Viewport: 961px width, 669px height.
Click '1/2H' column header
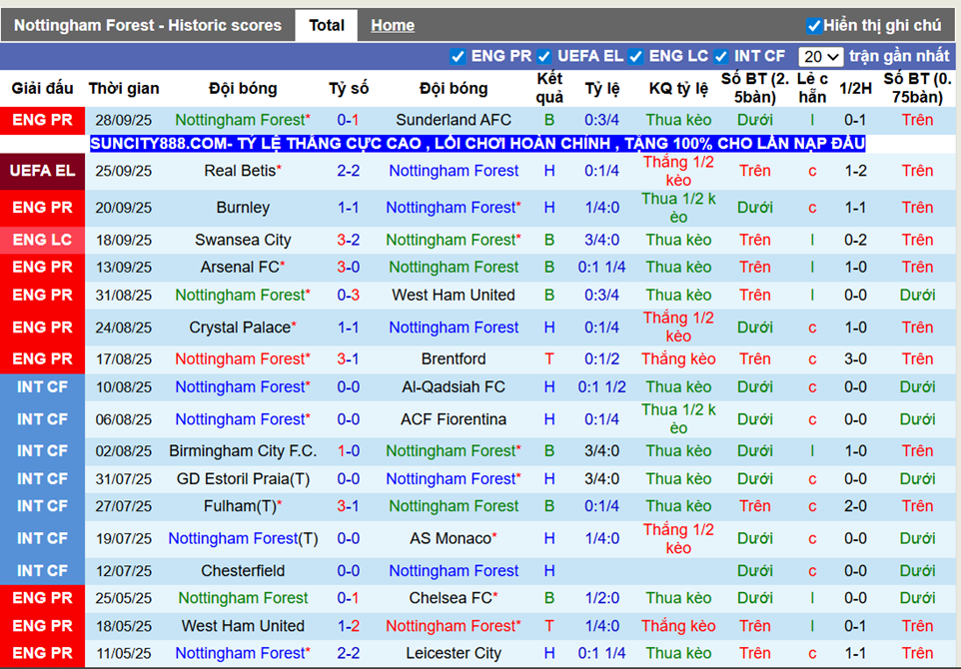(x=855, y=88)
